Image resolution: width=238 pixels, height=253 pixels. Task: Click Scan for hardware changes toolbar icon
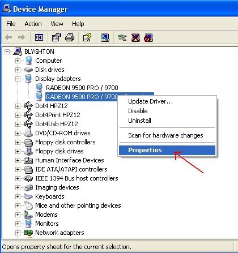pos(105,37)
